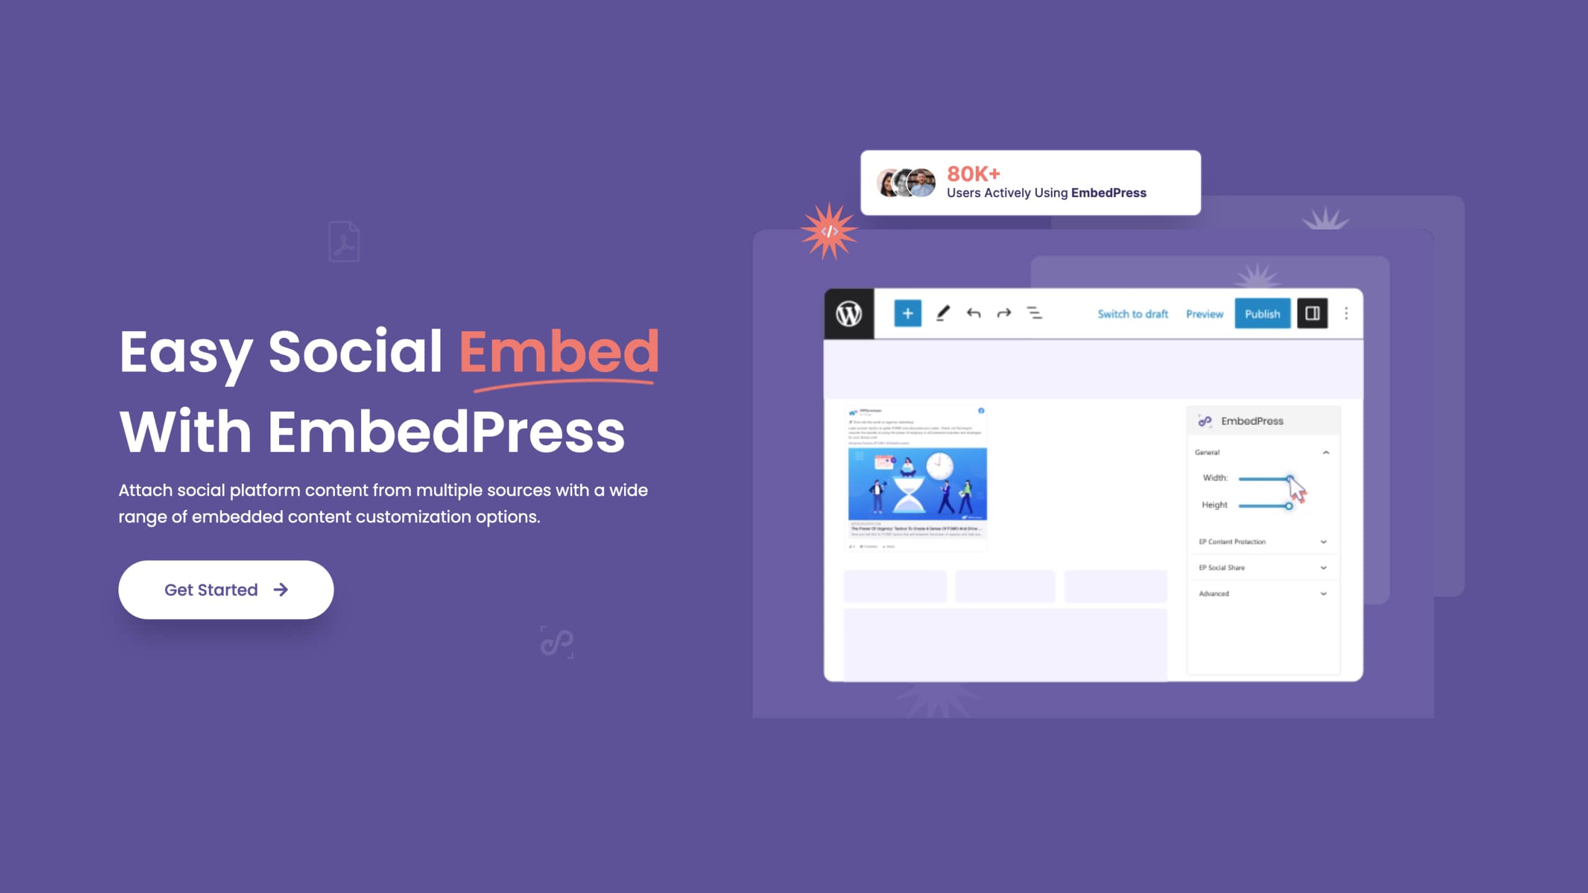Viewport: 1588px width, 893px height.
Task: Click the Switch to draft toggle
Action: tap(1133, 314)
